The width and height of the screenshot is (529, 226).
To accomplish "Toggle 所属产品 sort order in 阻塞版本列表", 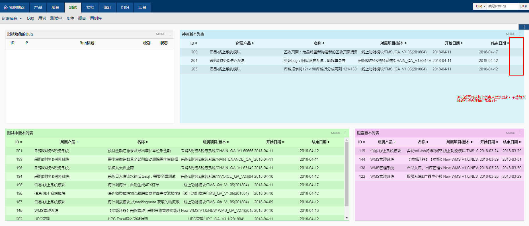I will 386,142.
